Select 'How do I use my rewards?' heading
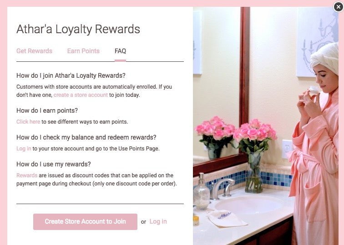Viewport: 344px width, 245px height. pyautogui.click(x=54, y=164)
